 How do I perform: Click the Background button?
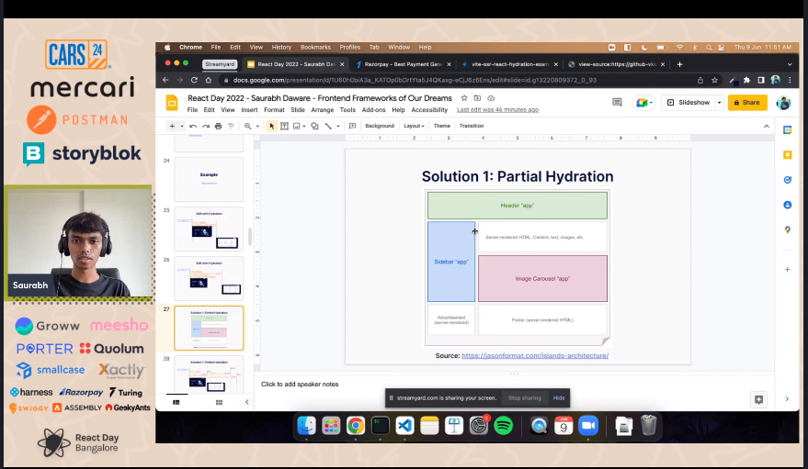380,126
